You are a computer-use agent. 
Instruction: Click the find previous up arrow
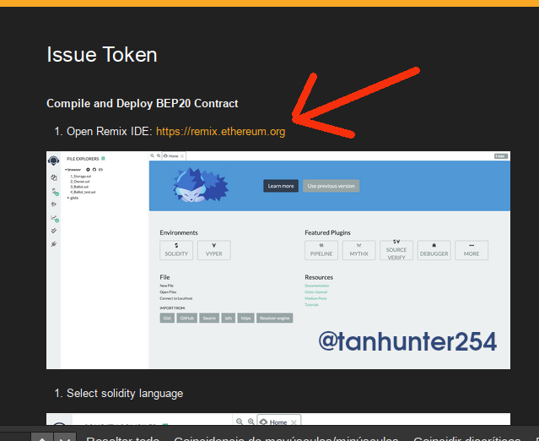point(42,438)
